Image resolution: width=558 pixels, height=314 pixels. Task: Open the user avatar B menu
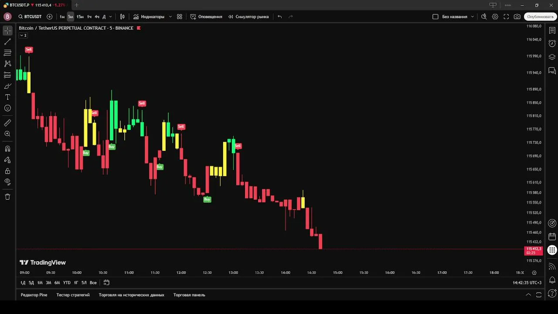coord(7,17)
